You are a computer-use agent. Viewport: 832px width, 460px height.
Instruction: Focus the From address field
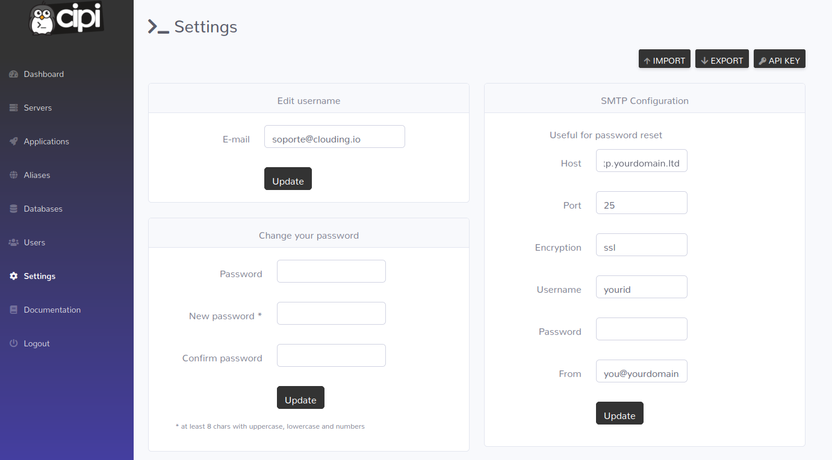[642, 371]
